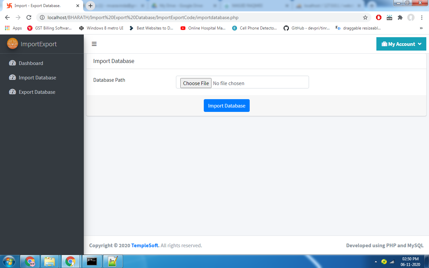Screen dimensions: 429x268
Task: Open the My Account dropdown
Action: [x=401, y=44]
